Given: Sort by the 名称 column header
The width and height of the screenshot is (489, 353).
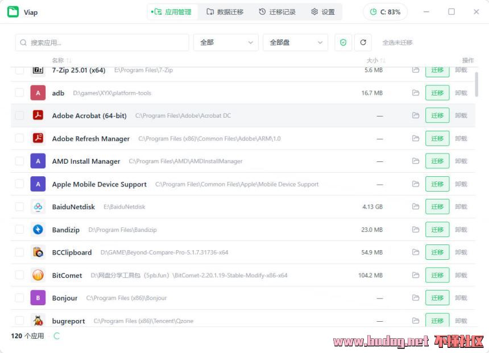Looking at the screenshot, I should (x=61, y=60).
